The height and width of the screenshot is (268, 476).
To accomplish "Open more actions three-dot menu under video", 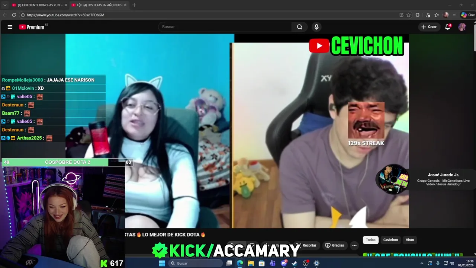I will (x=354, y=246).
